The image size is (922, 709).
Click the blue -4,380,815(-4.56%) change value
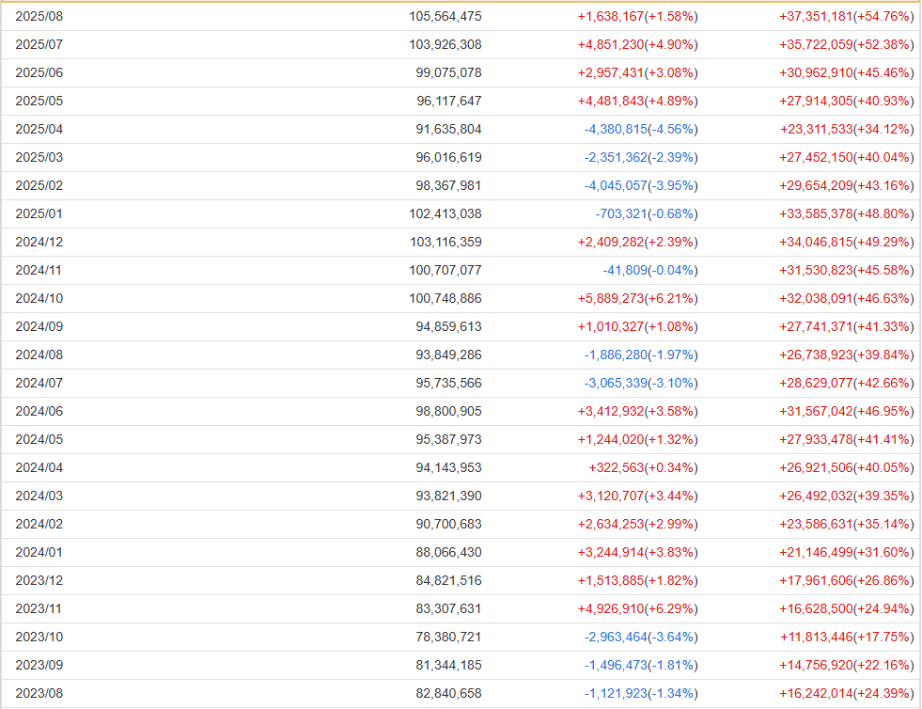coord(641,130)
